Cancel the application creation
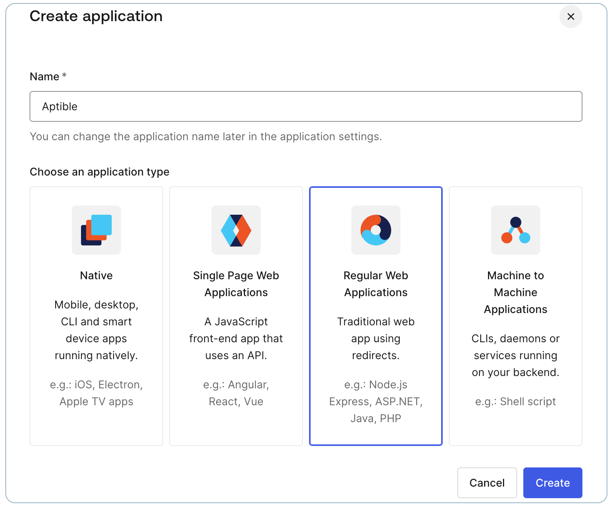 487,482
